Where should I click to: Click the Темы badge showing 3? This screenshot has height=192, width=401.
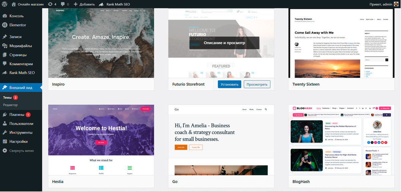coord(15,98)
